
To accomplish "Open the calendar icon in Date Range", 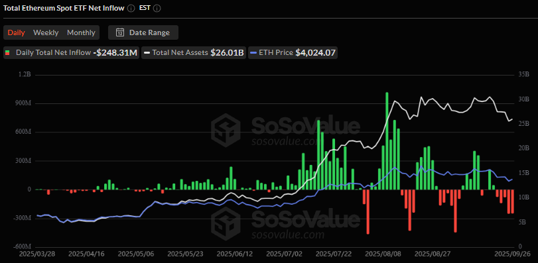I will (120, 32).
